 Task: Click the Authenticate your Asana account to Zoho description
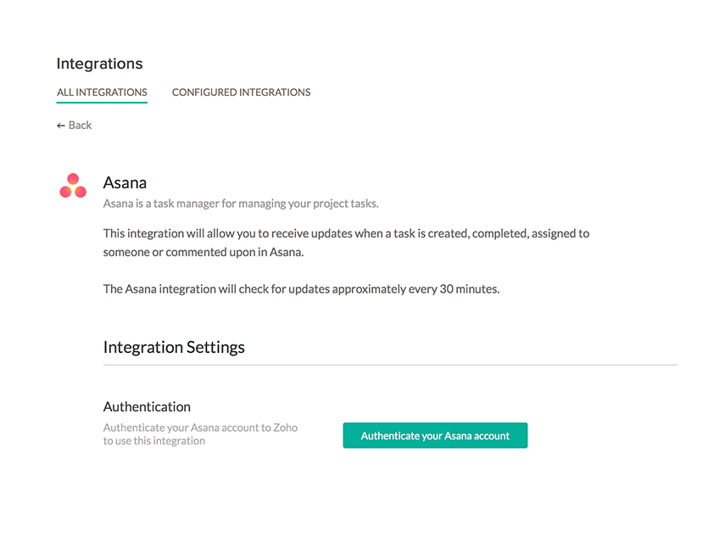pyautogui.click(x=200, y=434)
